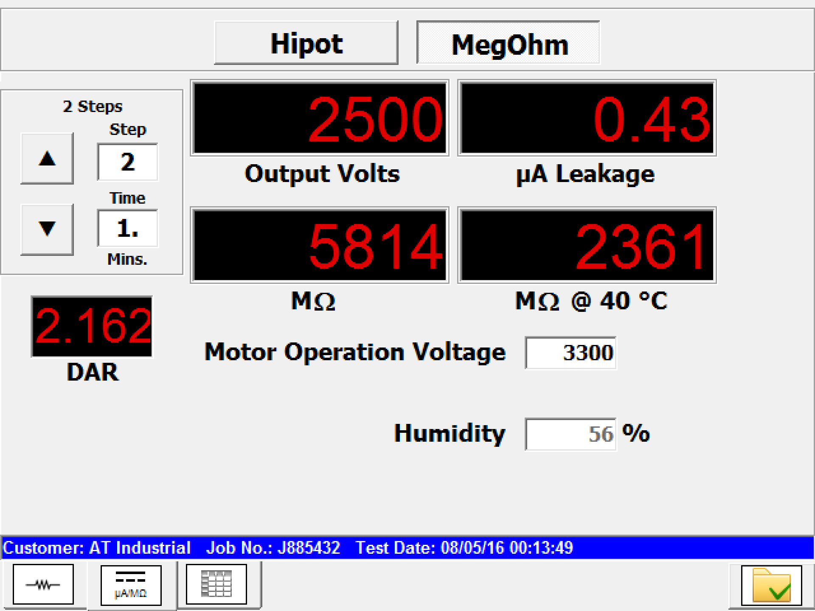Edit the Motor Operation Voltage field

coord(570,353)
